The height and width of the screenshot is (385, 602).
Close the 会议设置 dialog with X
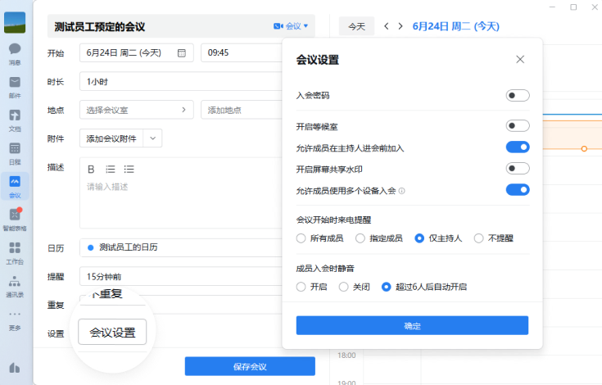[x=520, y=59]
